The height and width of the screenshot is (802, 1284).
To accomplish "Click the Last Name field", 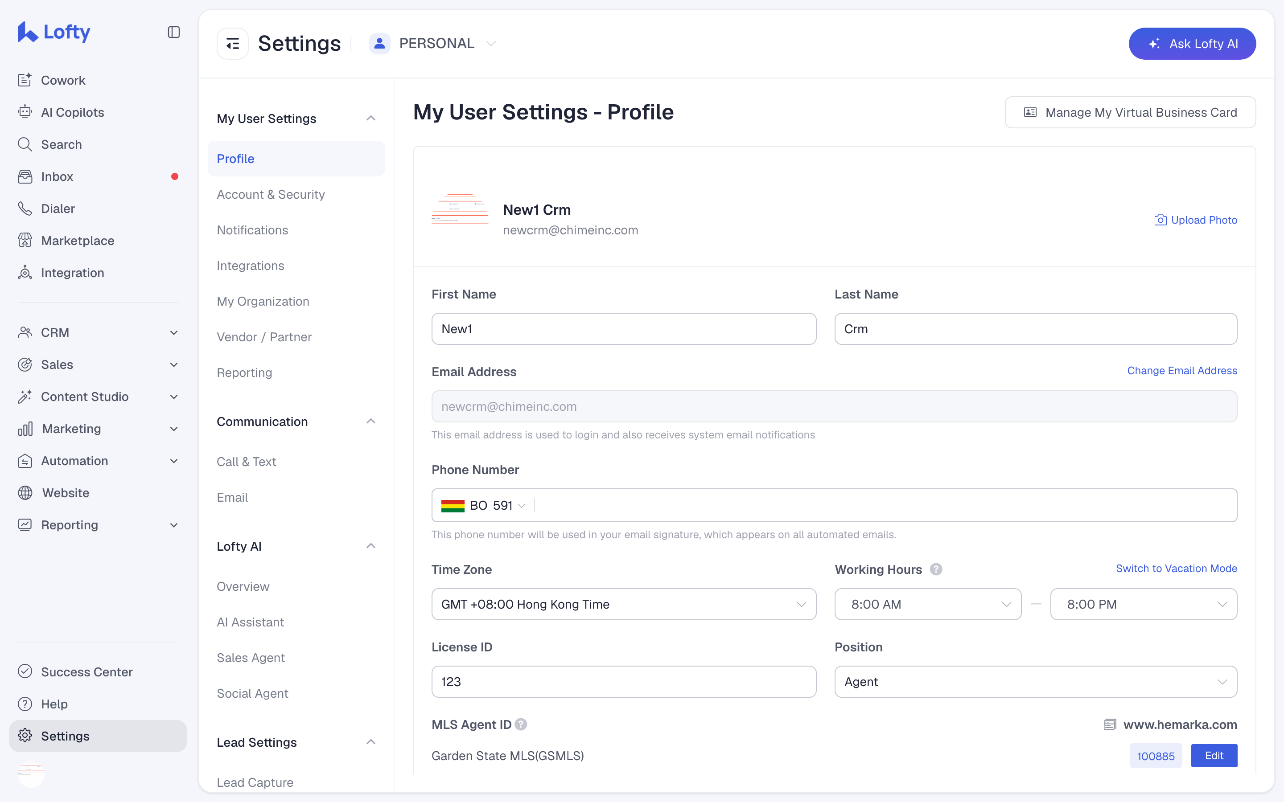I will (1036, 329).
